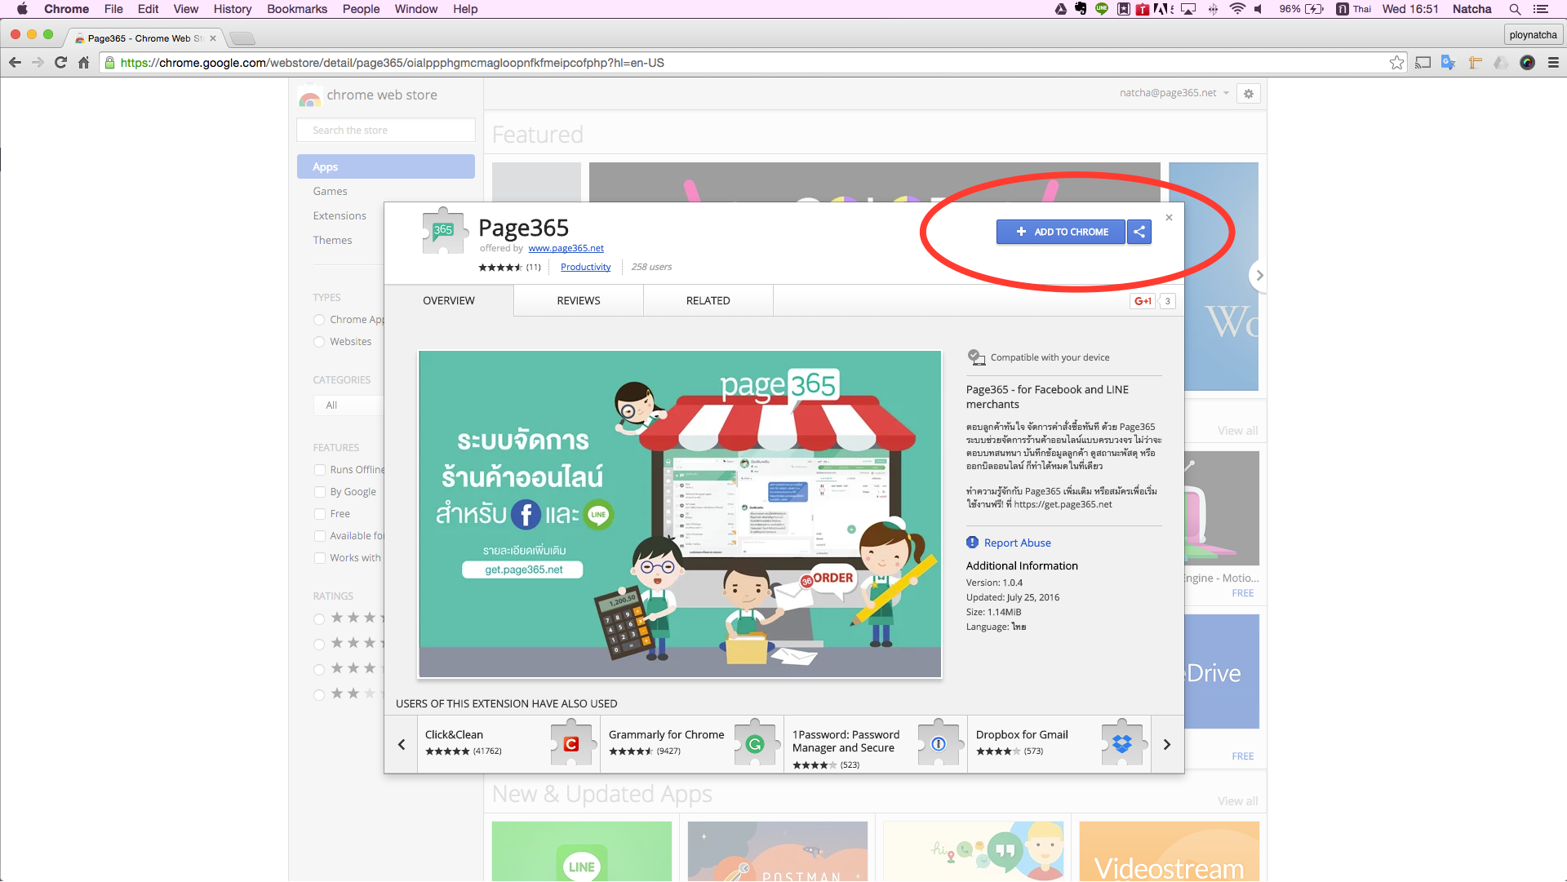Click the Google Translate extension icon

point(1449,63)
